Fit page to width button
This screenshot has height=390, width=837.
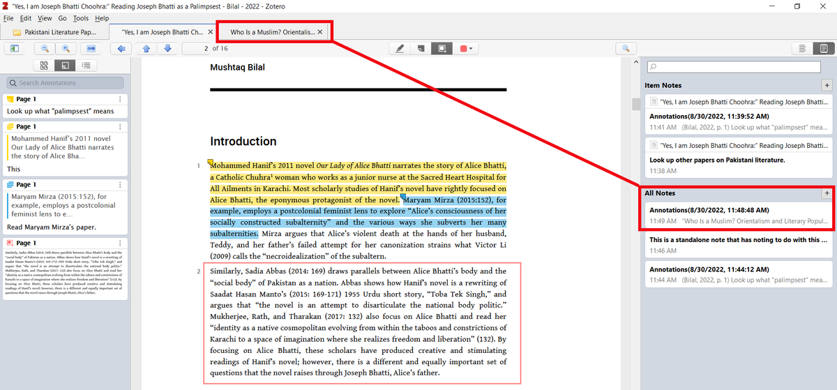point(91,49)
